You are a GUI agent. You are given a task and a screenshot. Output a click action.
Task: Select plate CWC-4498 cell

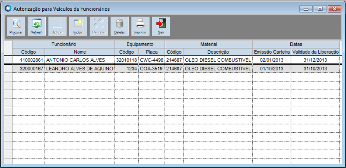(x=151, y=60)
